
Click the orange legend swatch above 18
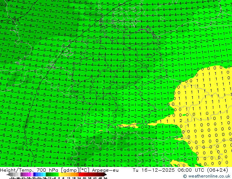(x=75, y=175)
